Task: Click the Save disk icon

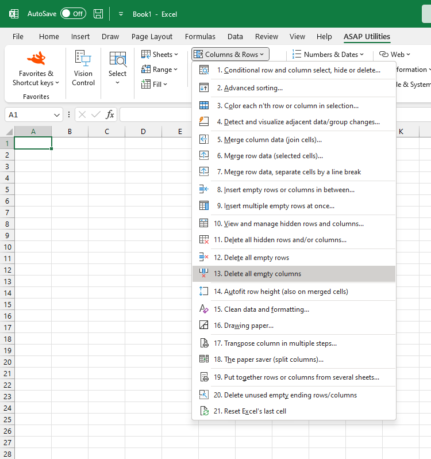Action: click(98, 14)
